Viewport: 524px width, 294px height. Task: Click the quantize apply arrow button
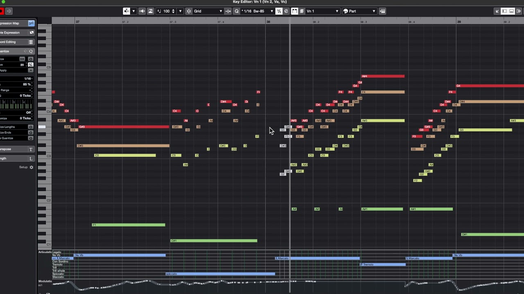click(30, 59)
